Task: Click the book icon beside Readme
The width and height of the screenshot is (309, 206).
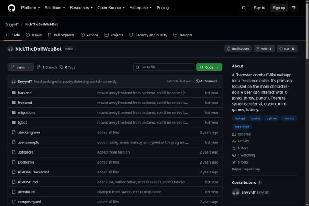Action: [234, 134]
